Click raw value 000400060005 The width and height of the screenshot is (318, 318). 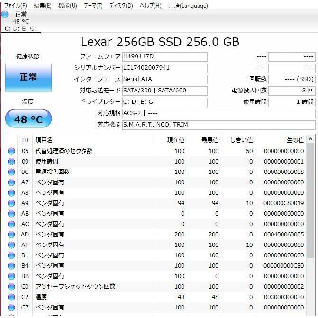click(284, 235)
